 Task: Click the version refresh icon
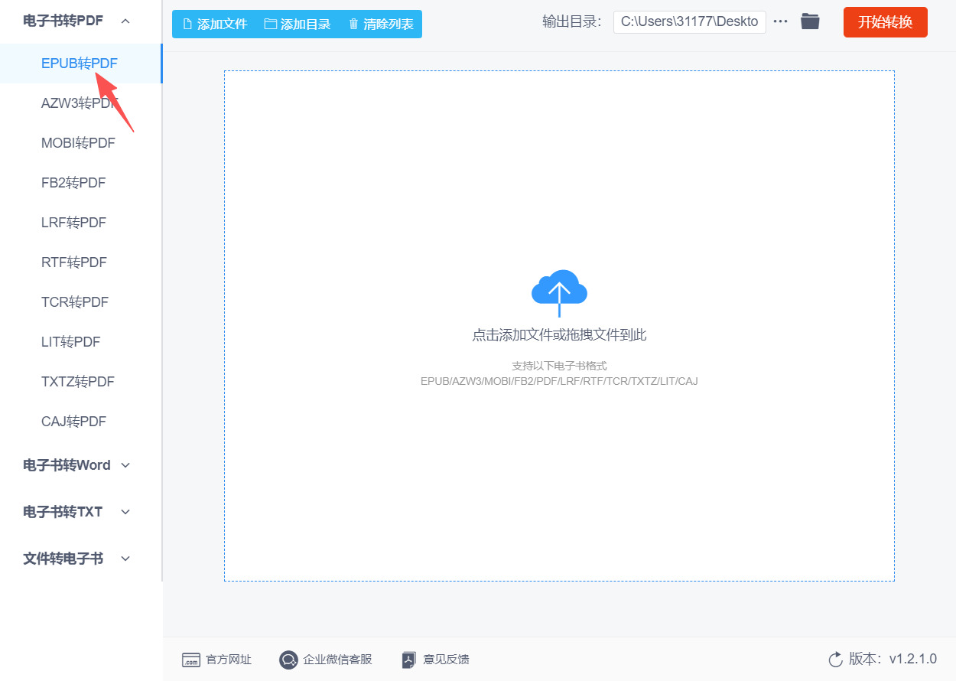835,660
